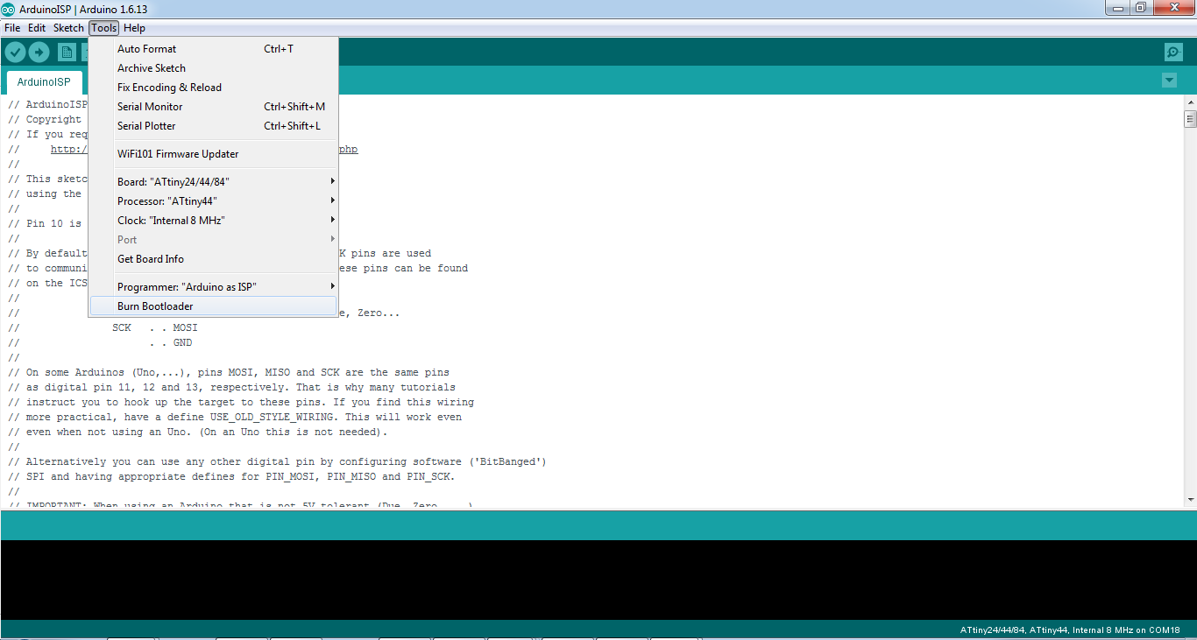1197x640 pixels.
Task: Click line "On some Arduinos (Uno,...)"
Action: [x=229, y=373]
